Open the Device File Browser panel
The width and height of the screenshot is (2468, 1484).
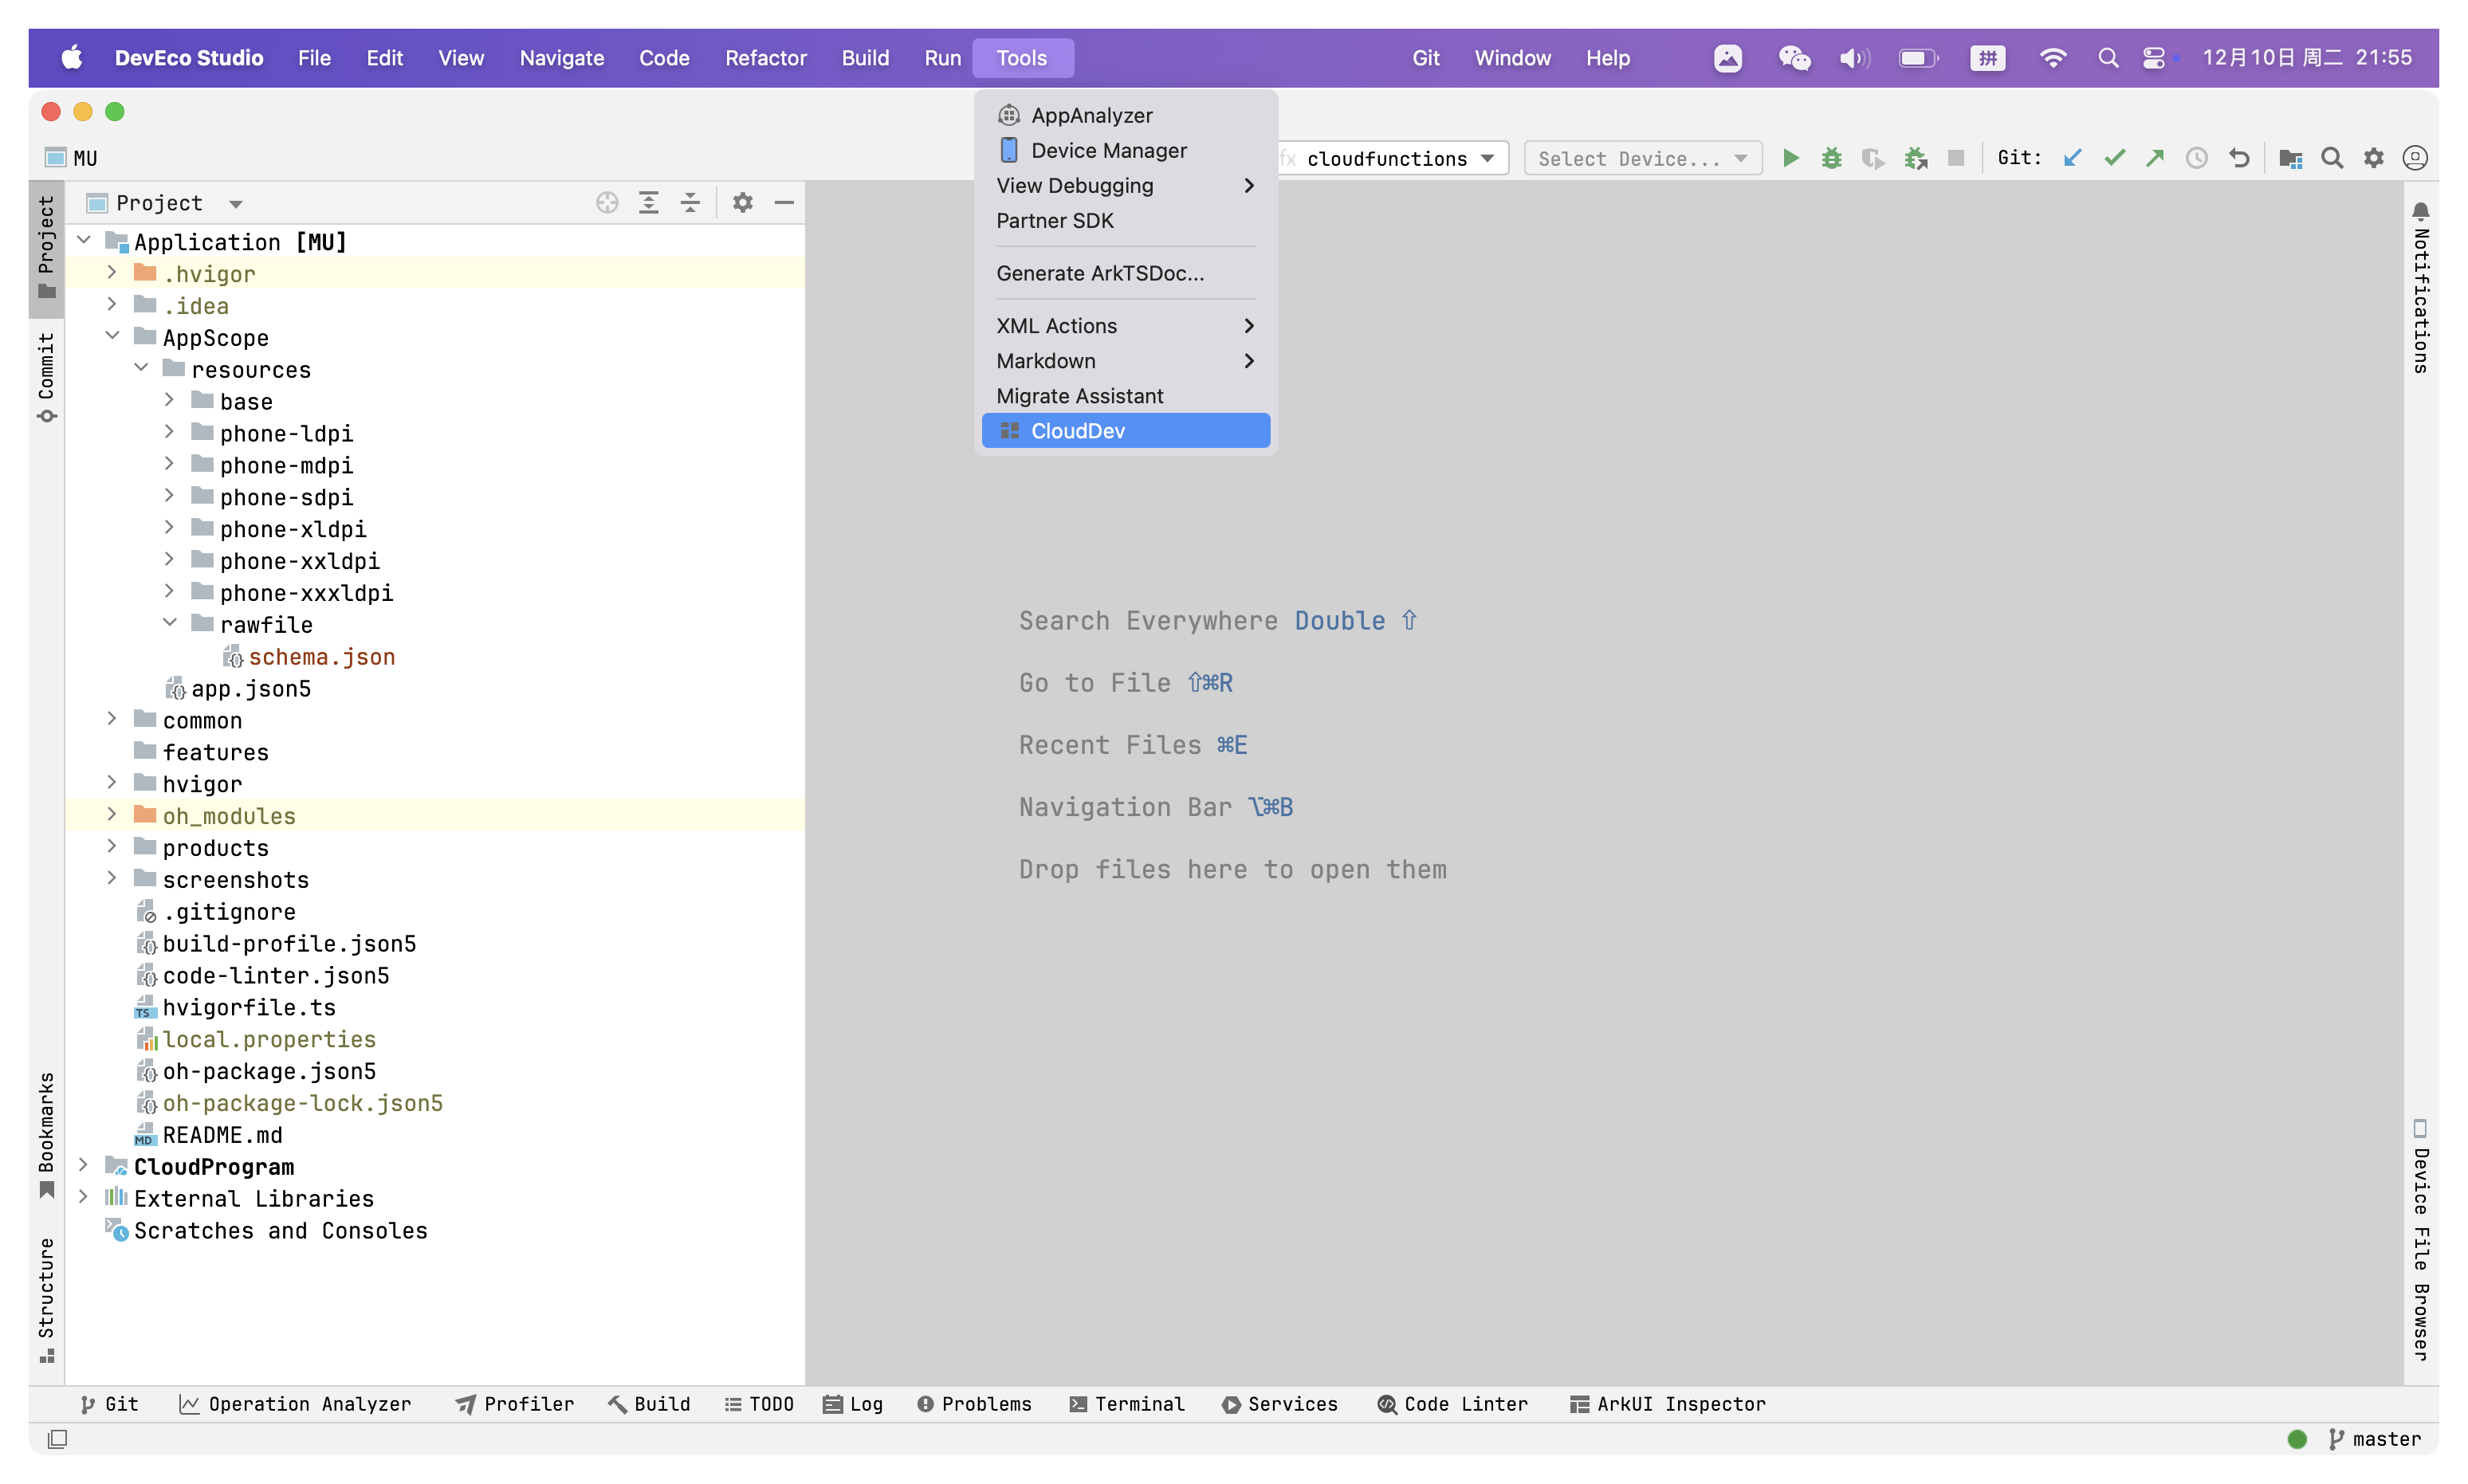2420,1240
